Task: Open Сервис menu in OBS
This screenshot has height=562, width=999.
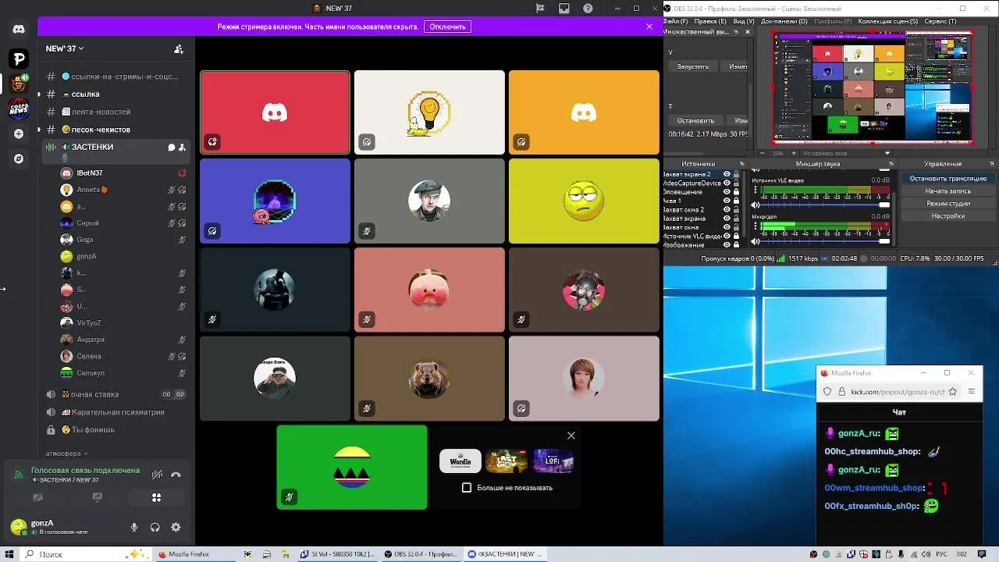Action: [940, 21]
